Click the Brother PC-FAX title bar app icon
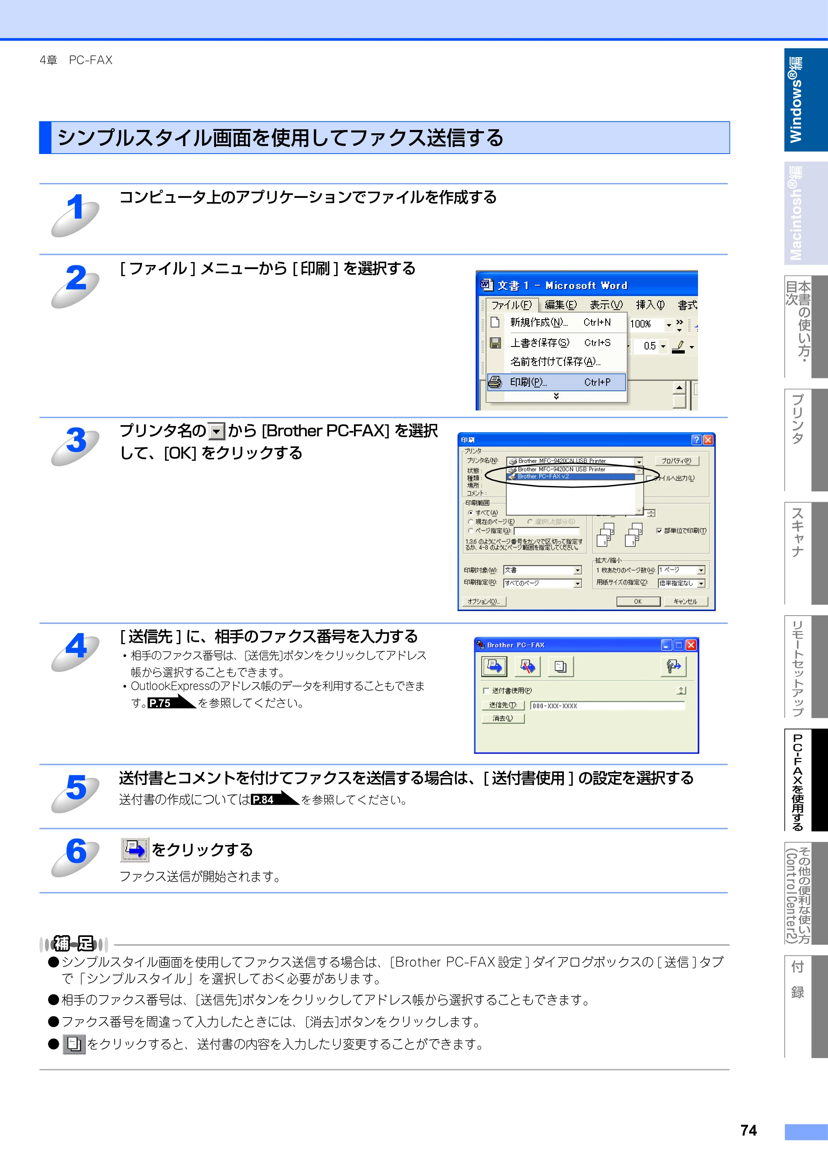This screenshot has height=1172, width=828. click(x=480, y=645)
